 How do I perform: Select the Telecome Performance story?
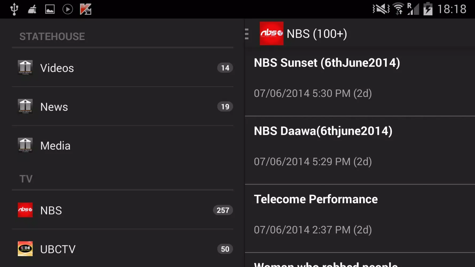point(316,199)
